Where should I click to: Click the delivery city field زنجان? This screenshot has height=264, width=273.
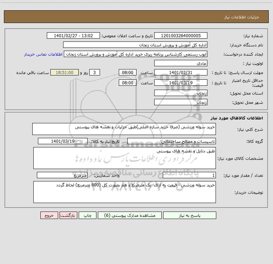[181, 102]
